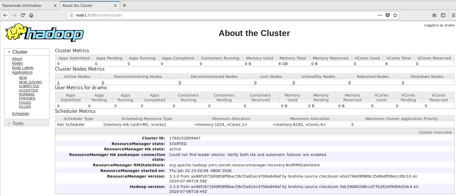This screenshot has width=456, height=196.
Task: Open the browser home page
Action: point(31,15)
